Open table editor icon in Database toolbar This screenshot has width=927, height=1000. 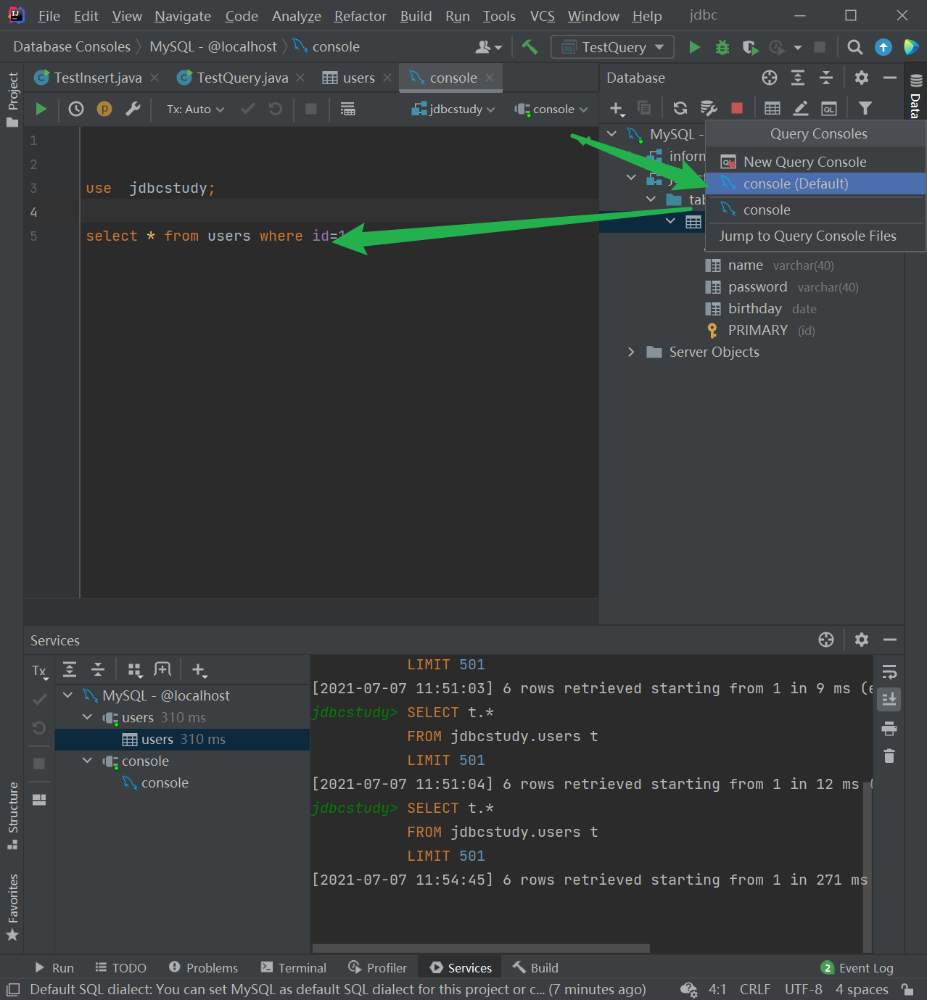[x=772, y=108]
